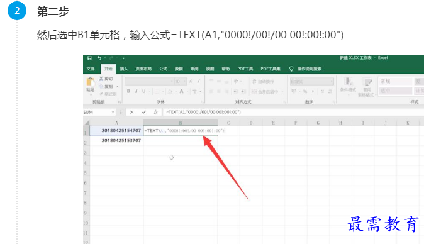The image size is (424, 244).
Task: Select the 适中 cell style
Action: point(396,91)
